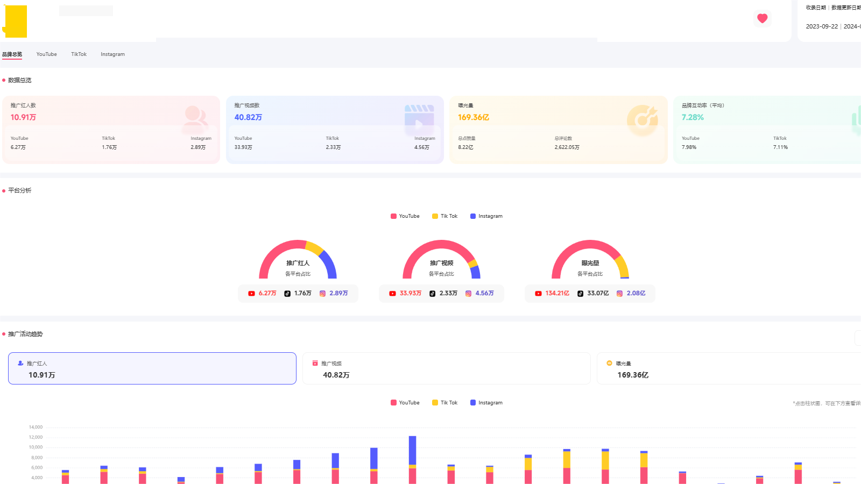Click the yellow brand logo thumbnail
This screenshot has width=861, height=484.
coord(15,22)
